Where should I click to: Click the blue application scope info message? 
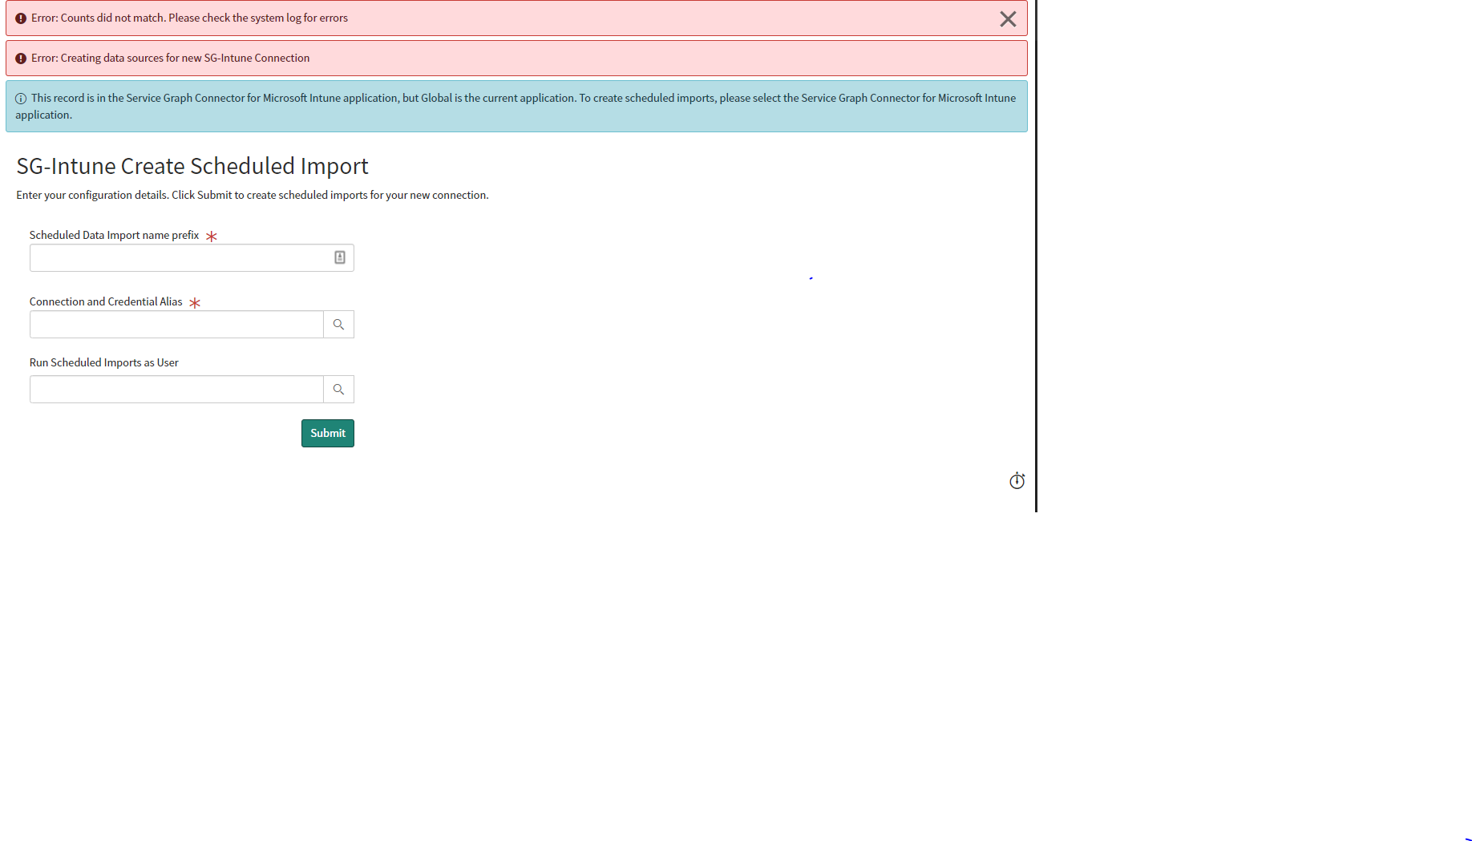[x=516, y=106]
